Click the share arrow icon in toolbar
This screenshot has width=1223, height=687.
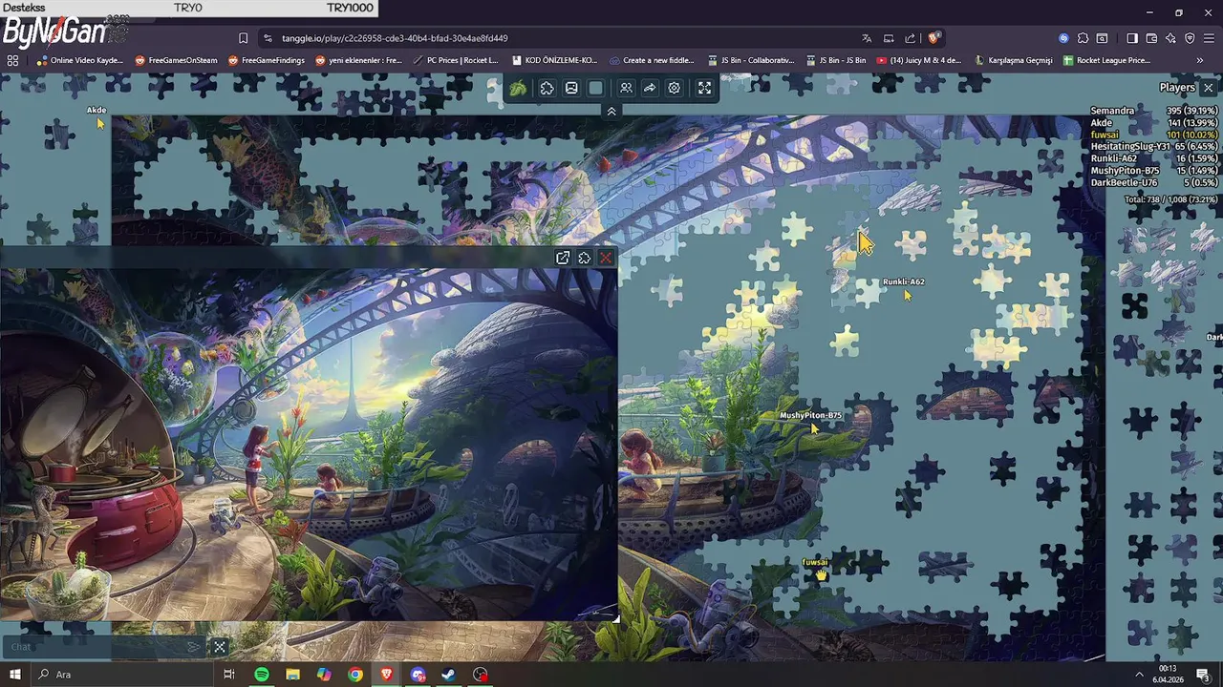pos(650,88)
